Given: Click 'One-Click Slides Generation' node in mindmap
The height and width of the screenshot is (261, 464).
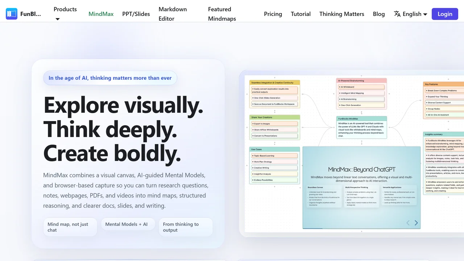Looking at the screenshot, I should click(275, 98).
